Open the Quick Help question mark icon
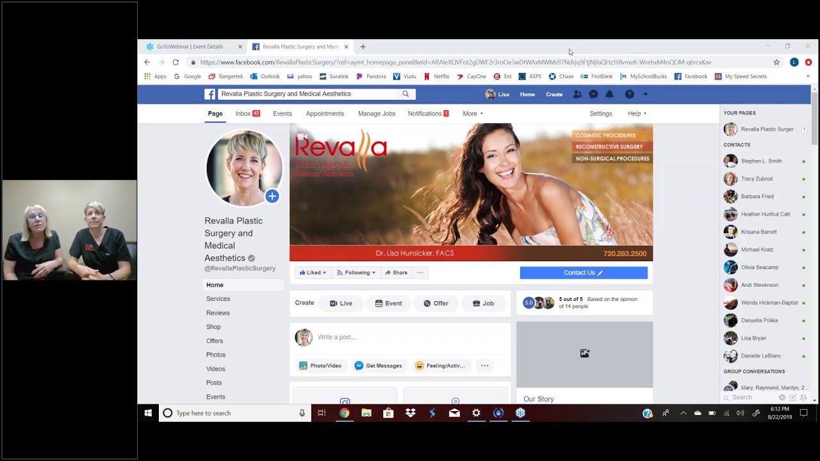This screenshot has height=461, width=820. [x=630, y=94]
